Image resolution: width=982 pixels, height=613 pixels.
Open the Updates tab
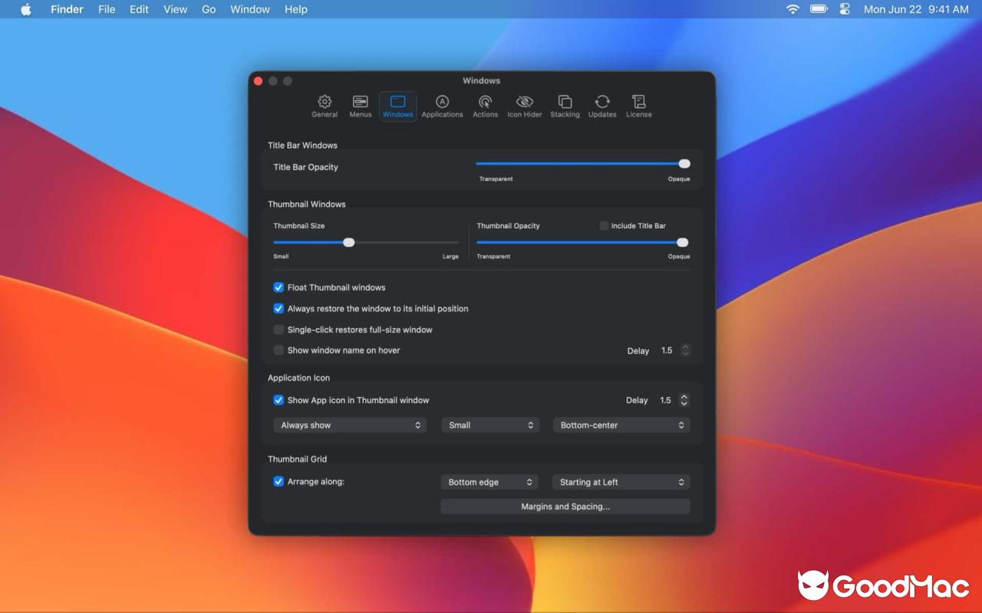coord(602,107)
